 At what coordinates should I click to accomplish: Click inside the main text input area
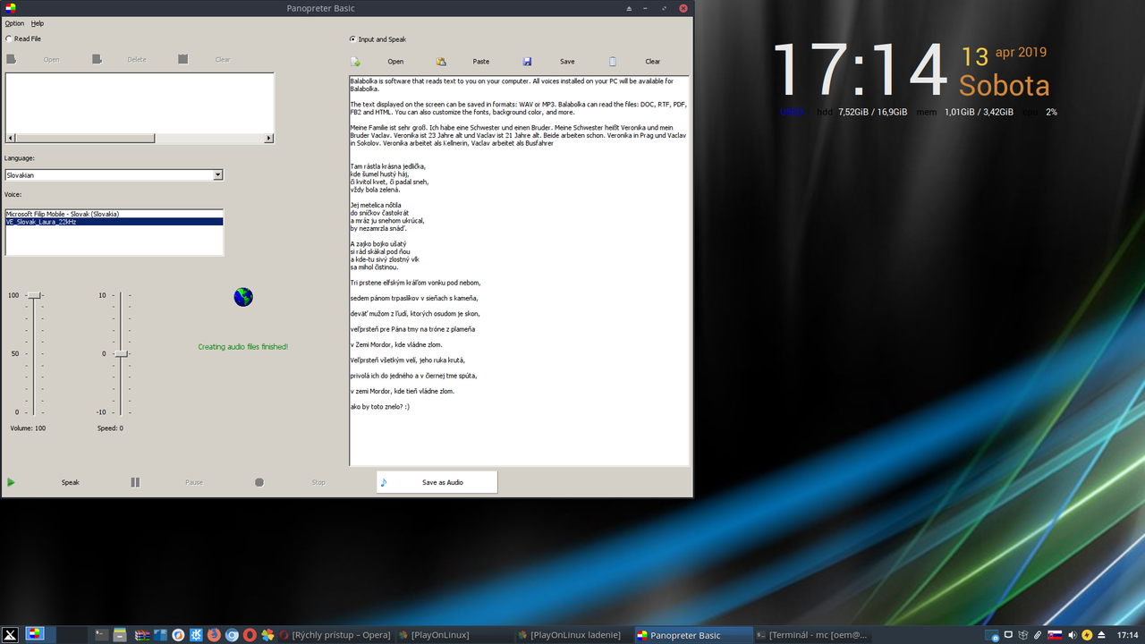(519, 270)
